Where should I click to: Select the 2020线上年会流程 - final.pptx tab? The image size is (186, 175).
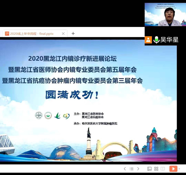35,34
